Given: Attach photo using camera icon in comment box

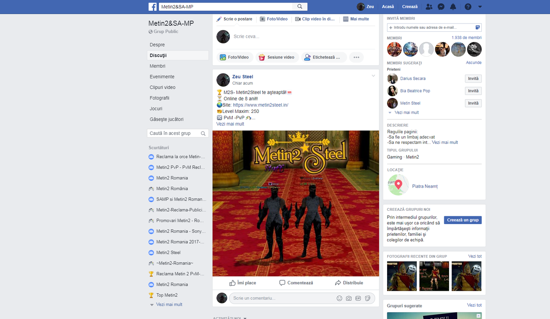Looking at the screenshot, I should point(349,298).
